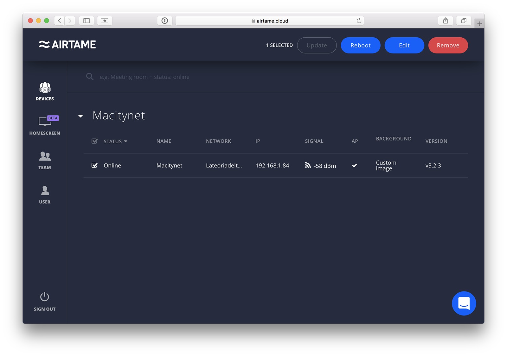Image resolution: width=507 pixels, height=356 pixels.
Task: Show all Safari tabs overview
Action: (x=464, y=21)
